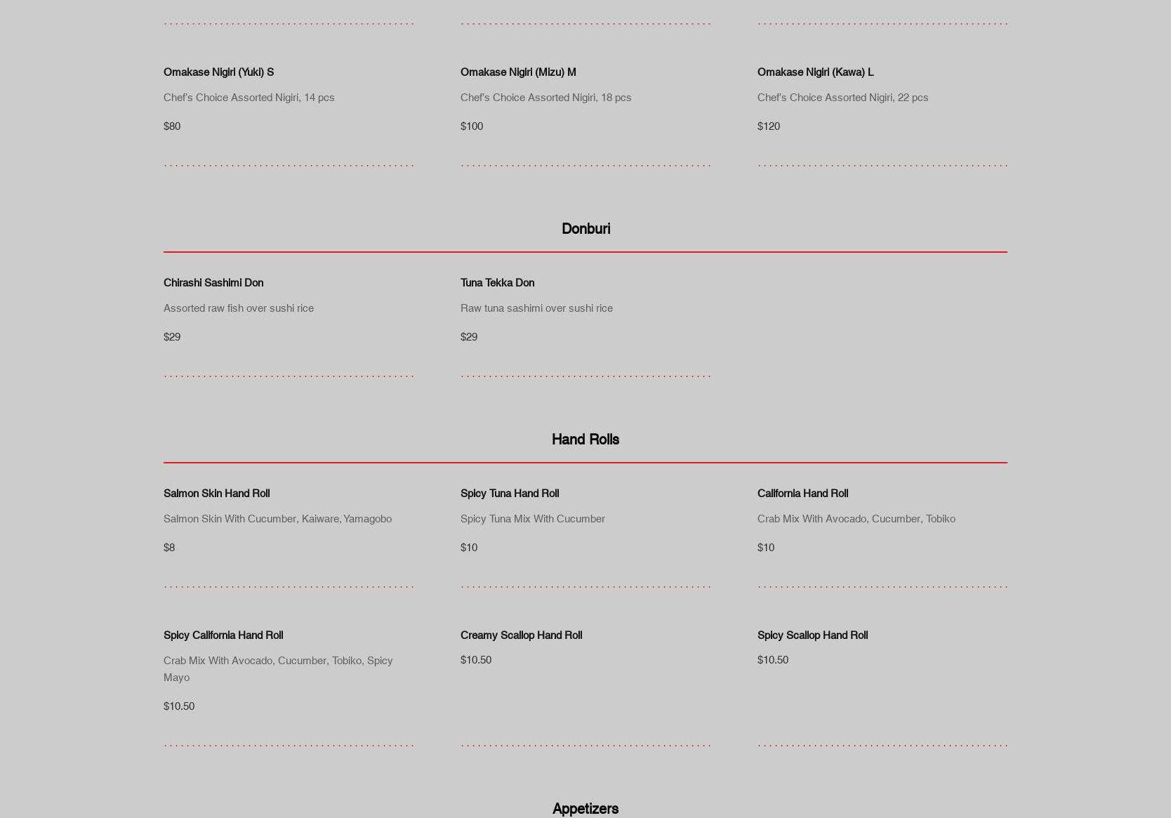This screenshot has width=1171, height=818.
Task: Select the Omakase Nigiri (Mizu) M item
Action: 517,72
